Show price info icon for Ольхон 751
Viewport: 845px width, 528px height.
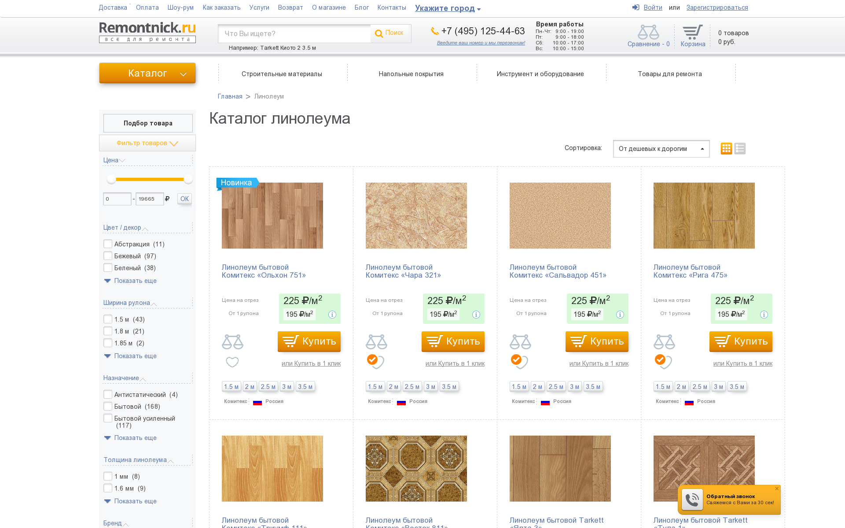point(332,315)
